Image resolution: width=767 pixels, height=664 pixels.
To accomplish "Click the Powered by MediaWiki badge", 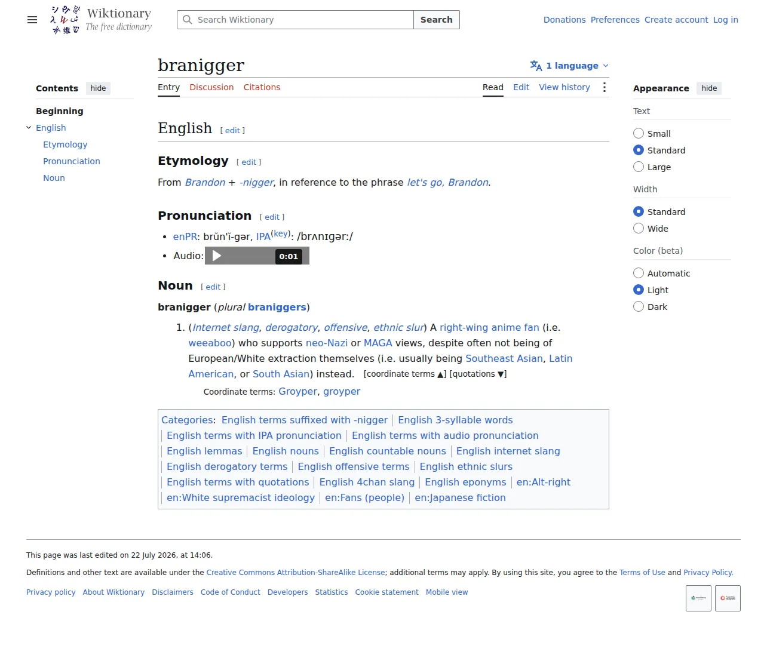I will tap(728, 598).
